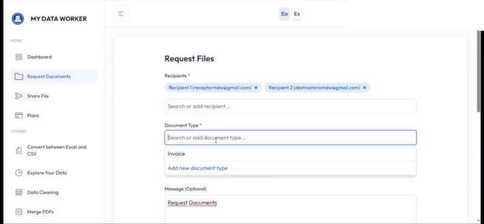Click the Recipients field label
The width and height of the screenshot is (484, 224).
click(175, 76)
